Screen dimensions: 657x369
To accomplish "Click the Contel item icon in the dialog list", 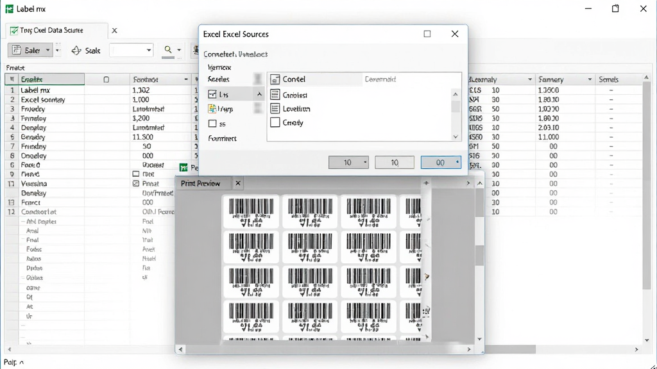I will [x=275, y=79].
